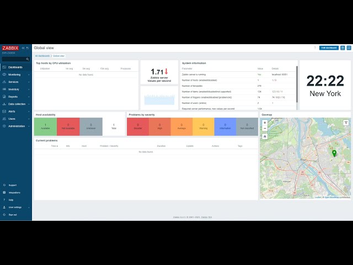This screenshot has height=265, width=353.
Task: Click the localhost server detail value
Action: (x=280, y=75)
